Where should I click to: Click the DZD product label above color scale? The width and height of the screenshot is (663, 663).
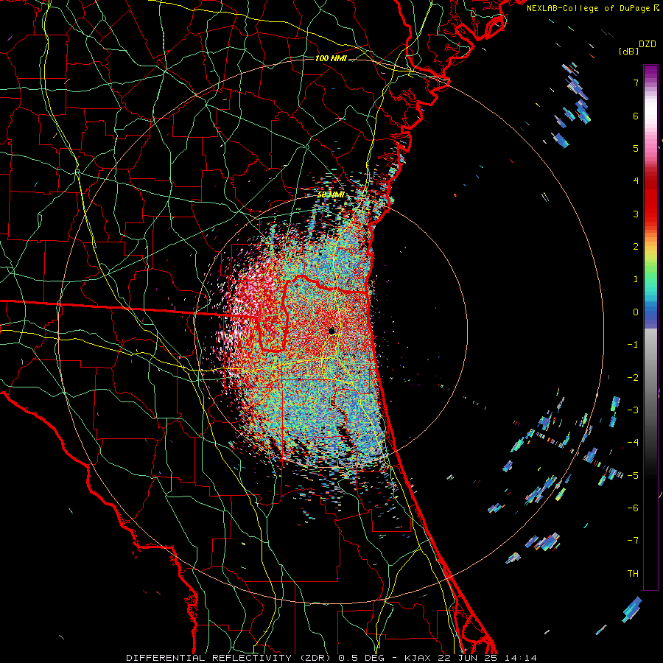pos(648,44)
